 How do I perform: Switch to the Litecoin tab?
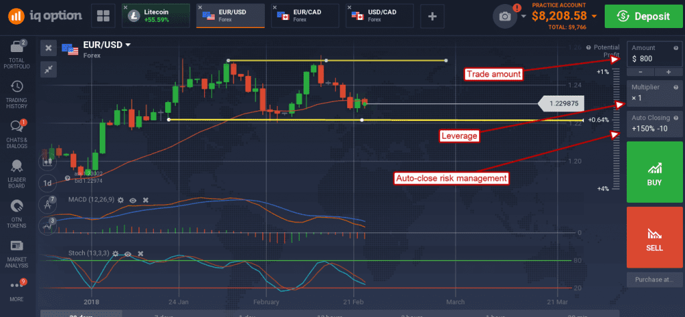coord(156,16)
